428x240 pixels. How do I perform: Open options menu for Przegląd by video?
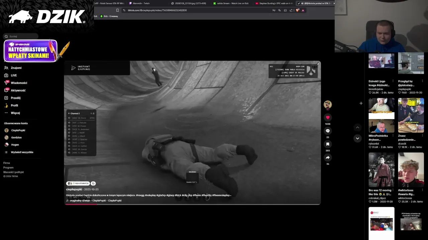[422, 81]
